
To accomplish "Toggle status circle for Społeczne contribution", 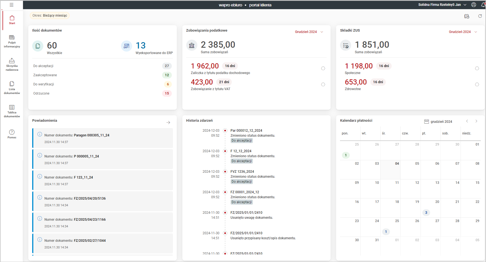I will [477, 68].
